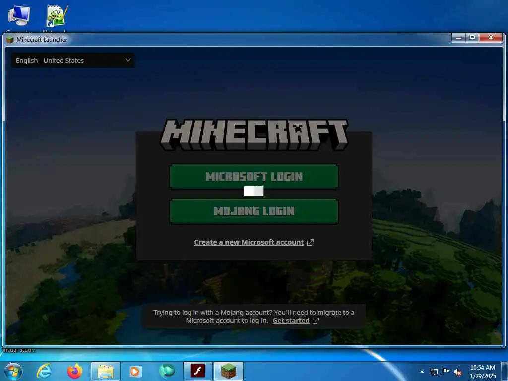
Task: Click the muted volume speaker tray icon
Action: pos(458,372)
